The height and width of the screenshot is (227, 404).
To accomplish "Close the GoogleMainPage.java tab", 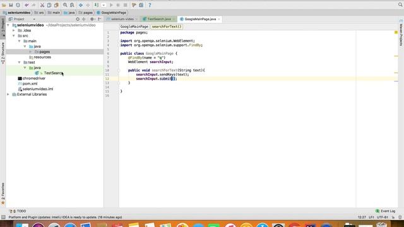I will coord(219,19).
